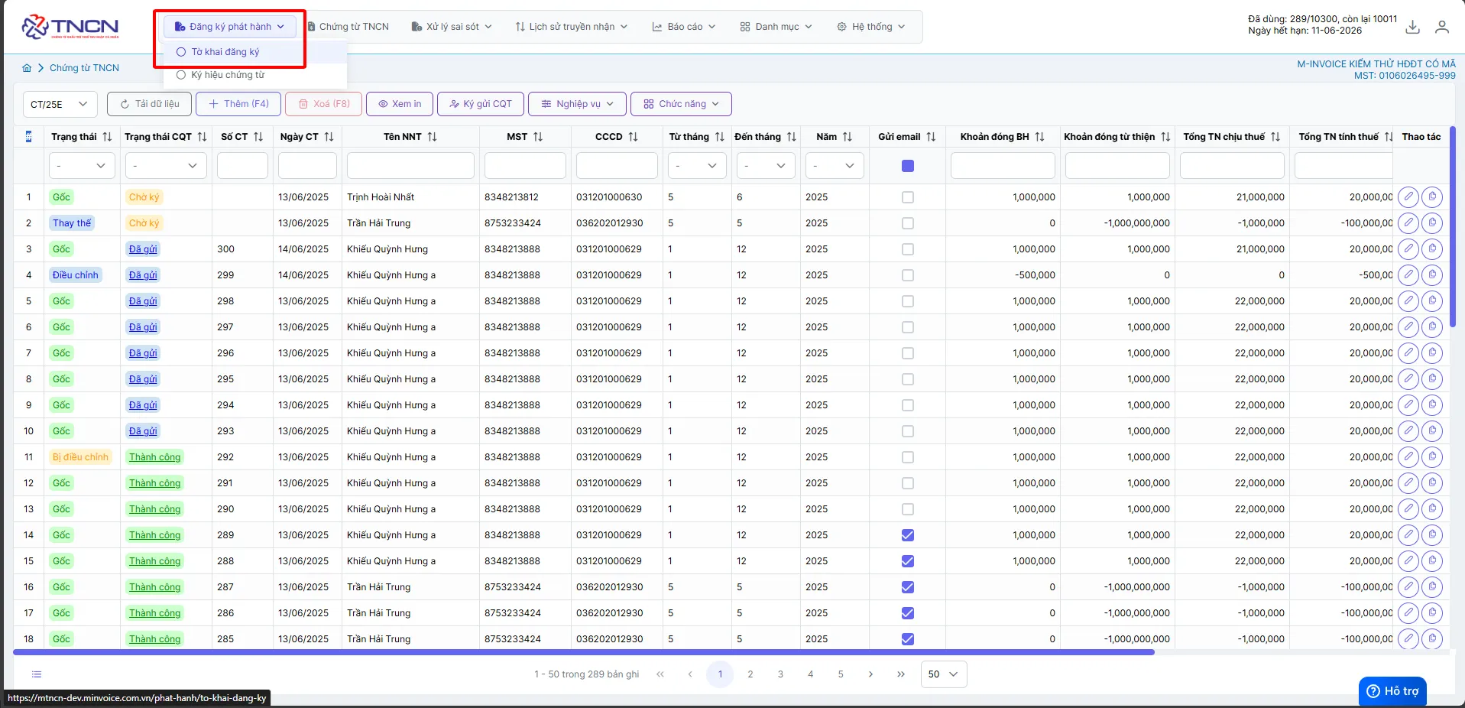Click the copy icon in row 3
The height and width of the screenshot is (708, 1465).
(x=1432, y=249)
